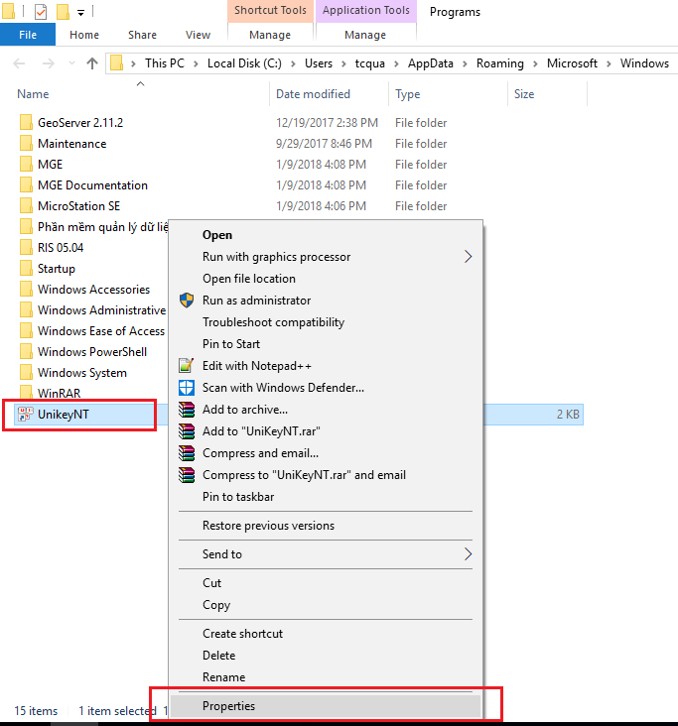The width and height of the screenshot is (678, 726).
Task: Select the Windows Administrative folder name
Action: coord(102,310)
